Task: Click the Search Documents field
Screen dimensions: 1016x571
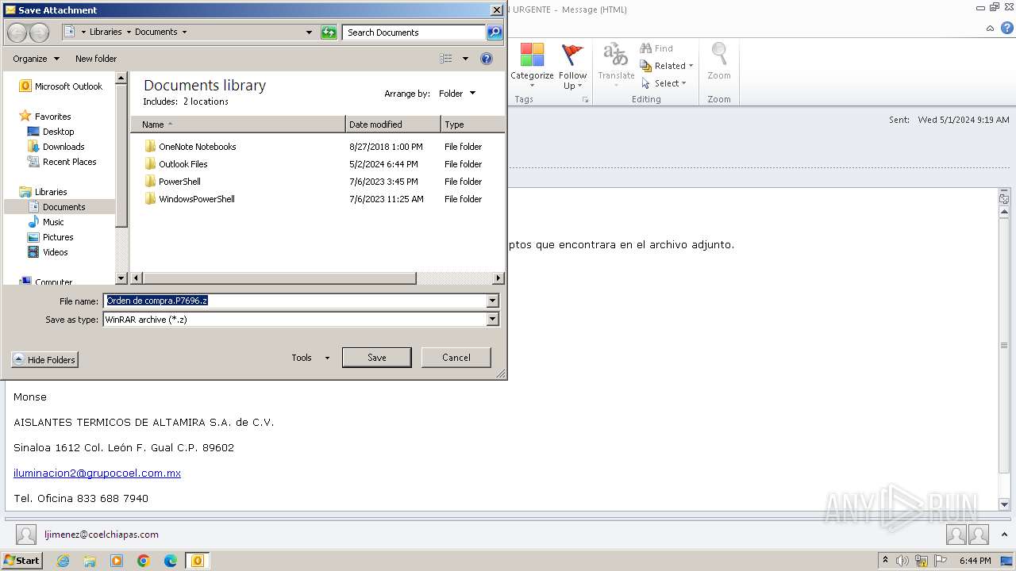Action: 414,33
